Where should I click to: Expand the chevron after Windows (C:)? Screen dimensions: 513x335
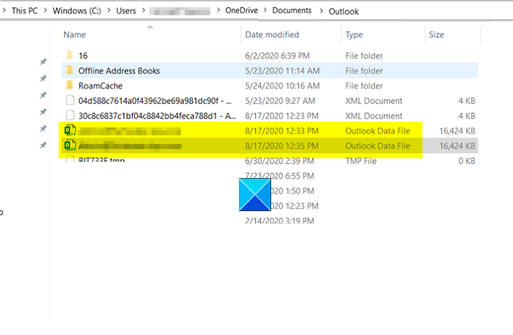[x=109, y=11]
